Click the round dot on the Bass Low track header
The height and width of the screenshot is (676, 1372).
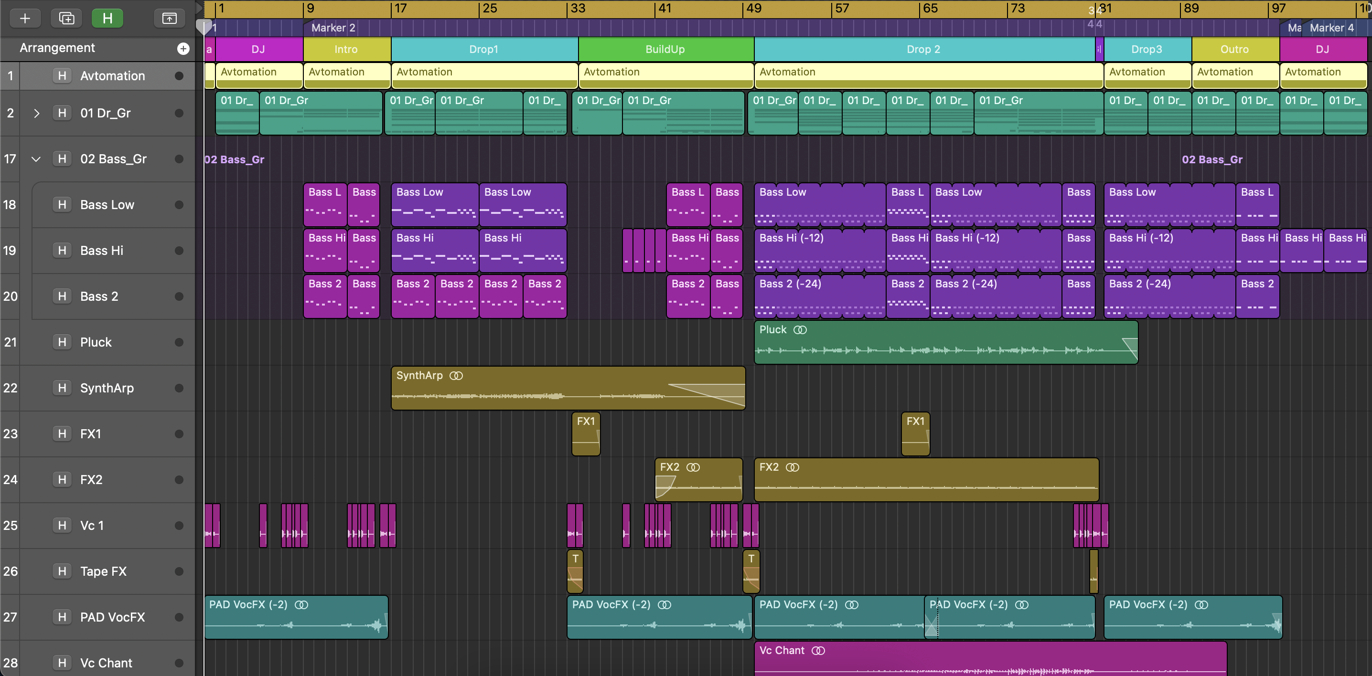tap(179, 205)
